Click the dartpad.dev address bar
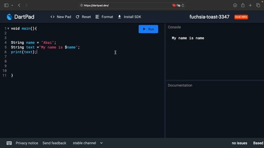This screenshot has height=148, width=264. click(132, 5)
